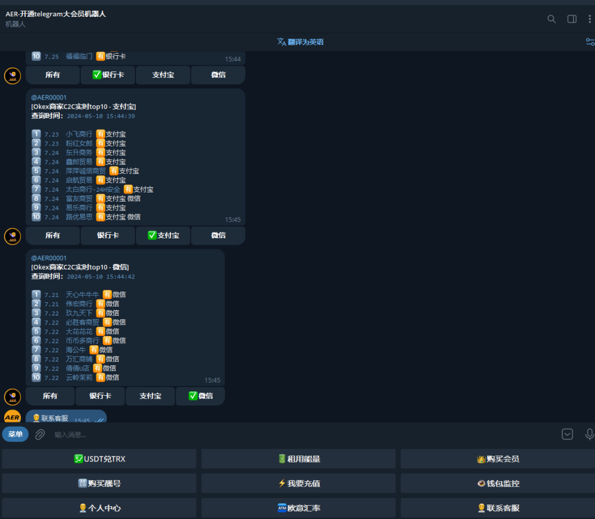Click the bot avatar beside the 微信 results

point(13,397)
